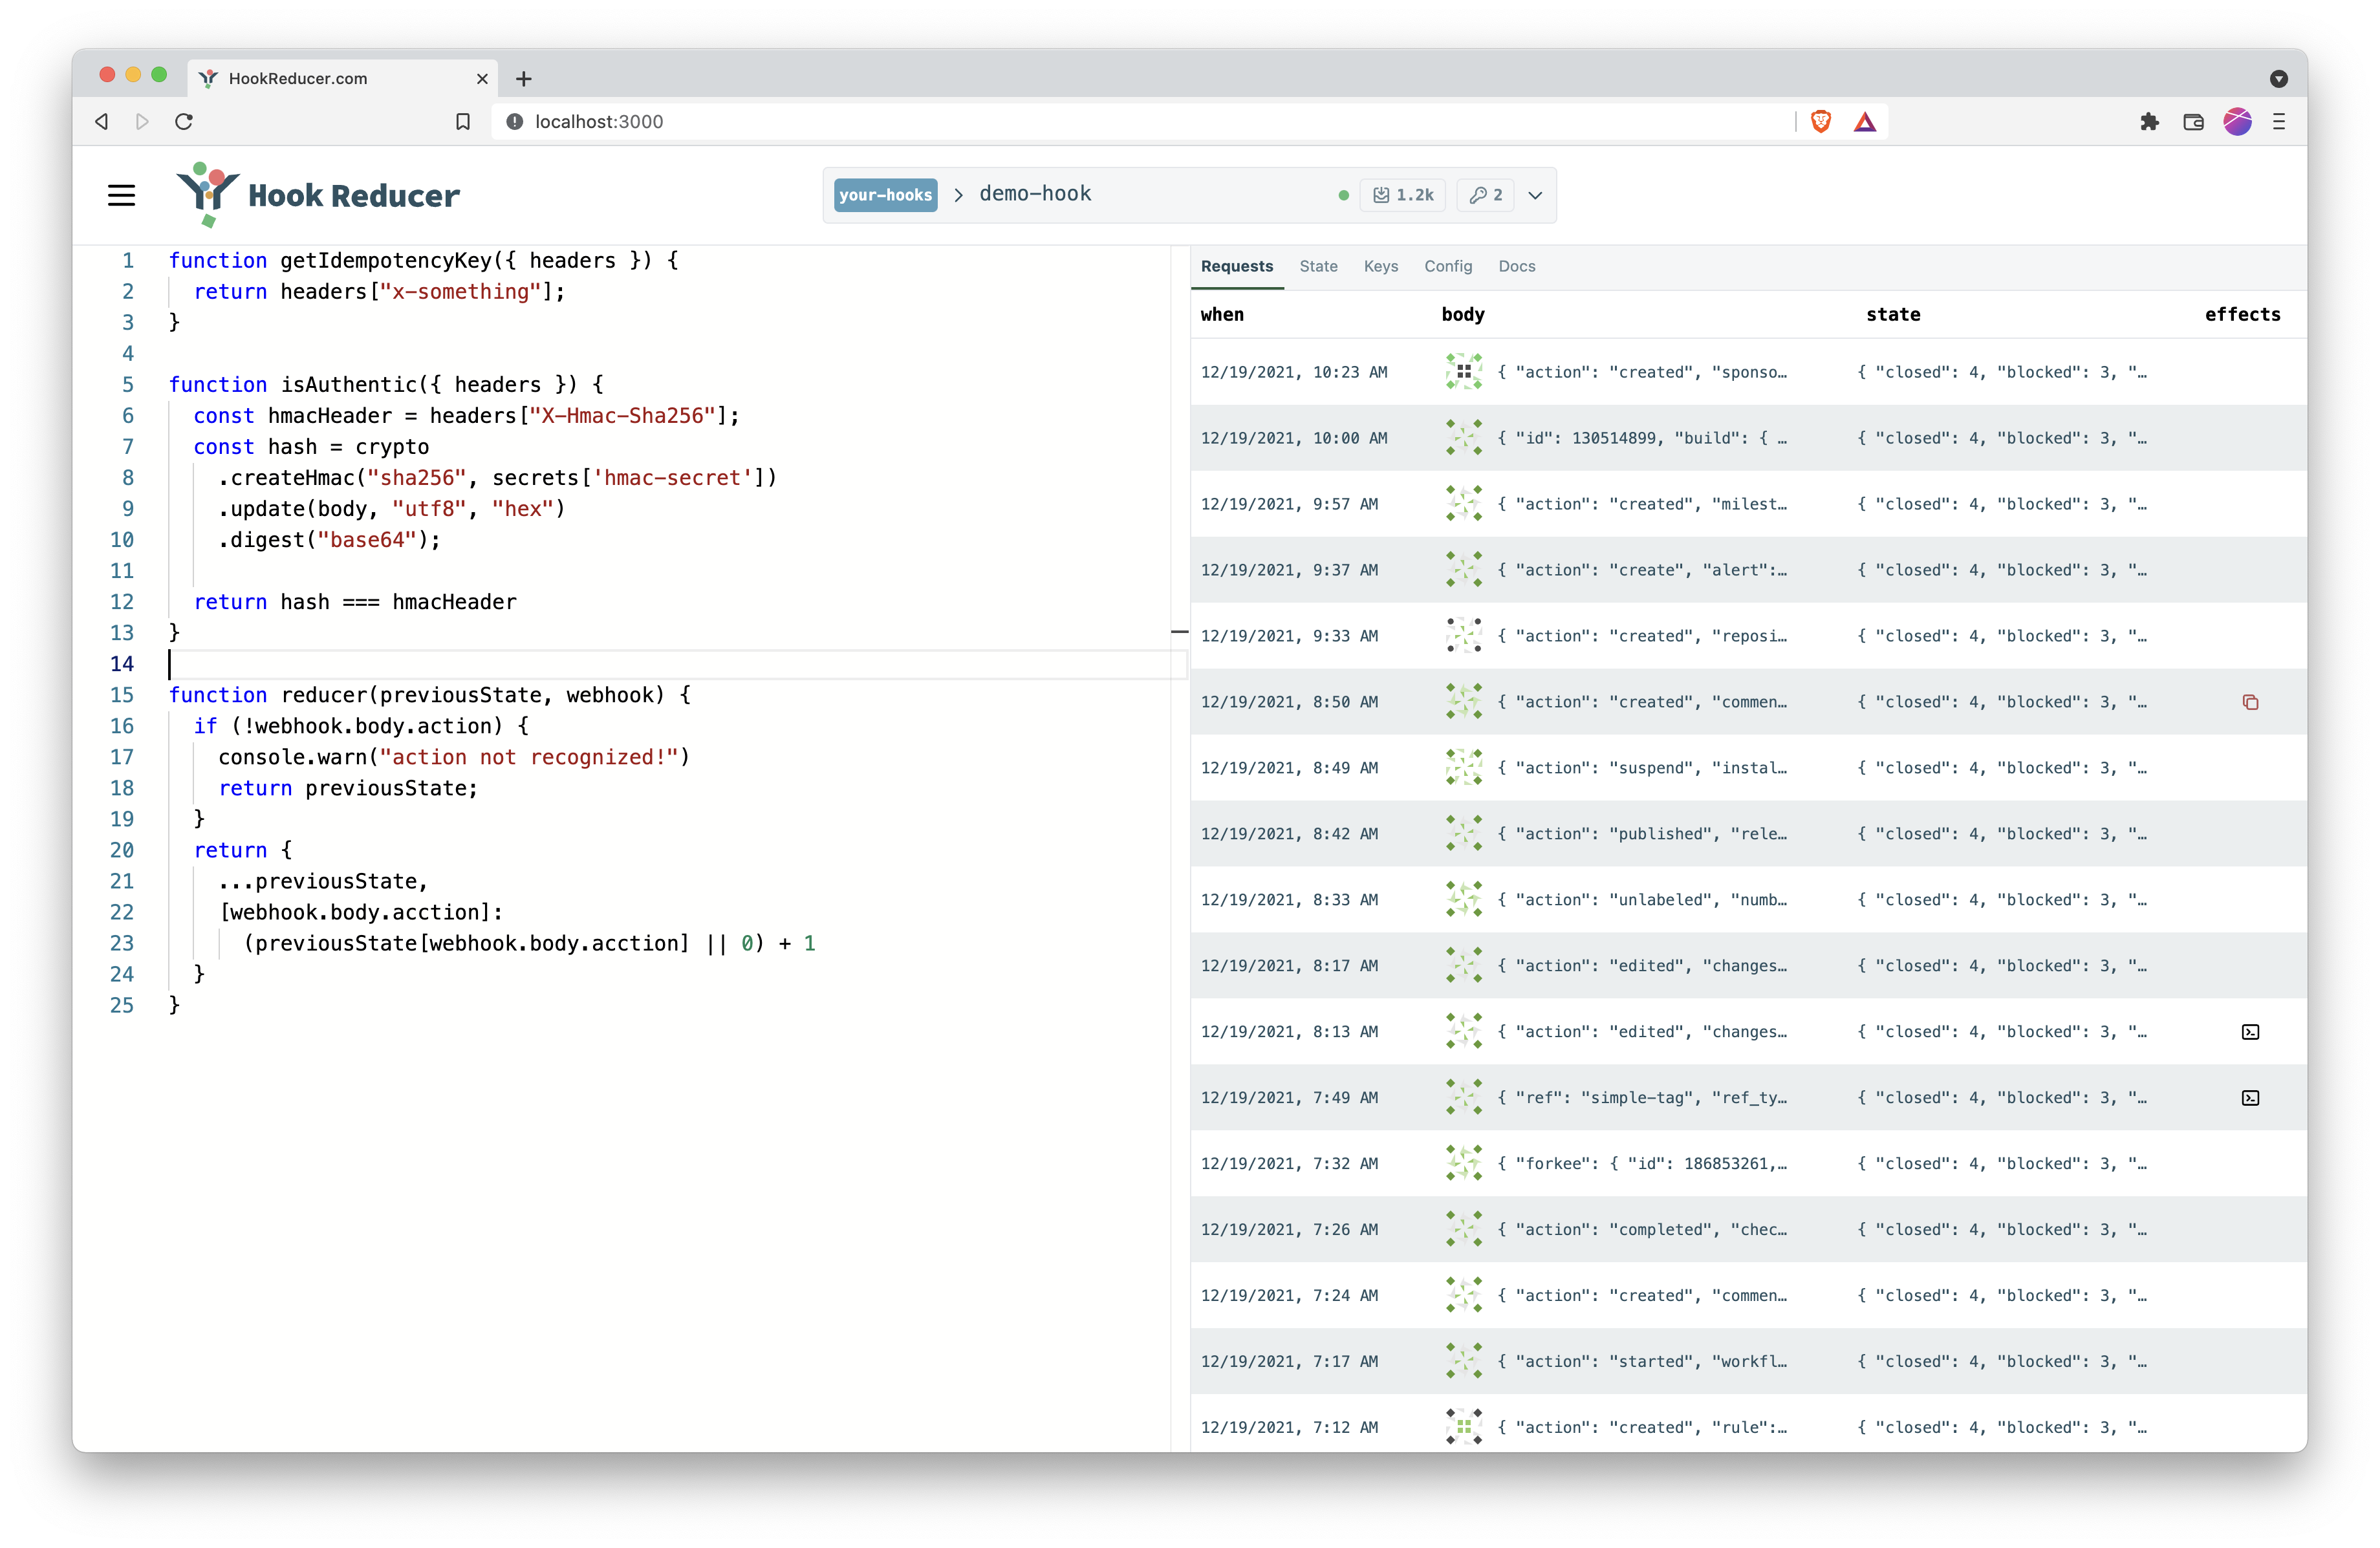Click console effect icon in 8:13 AM row
Image resolution: width=2380 pixels, height=1548 pixels.
tap(2250, 1032)
